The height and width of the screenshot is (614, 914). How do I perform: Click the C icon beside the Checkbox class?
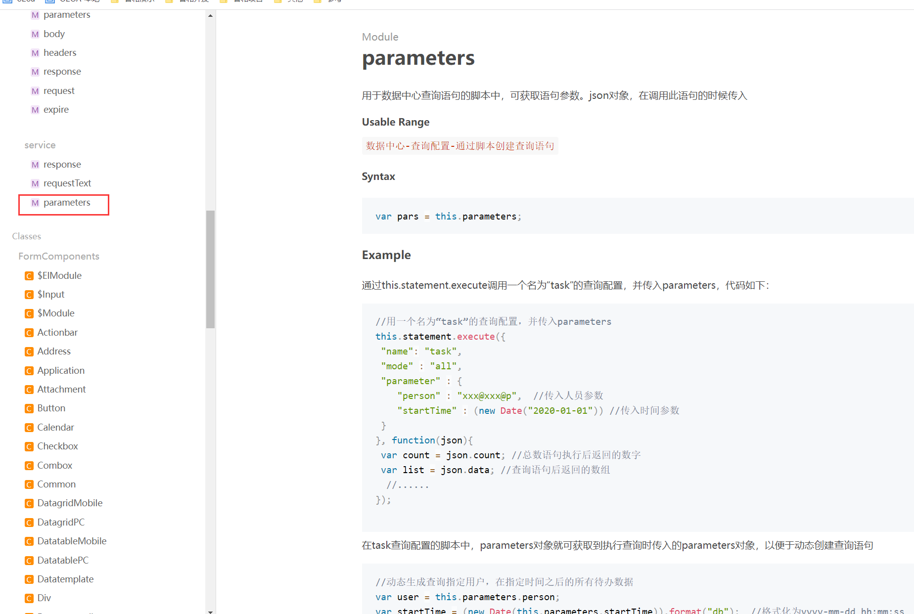pyautogui.click(x=29, y=446)
